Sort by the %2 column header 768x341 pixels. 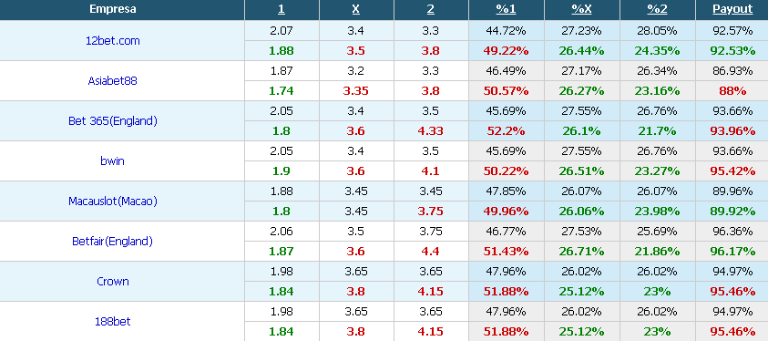pos(657,9)
